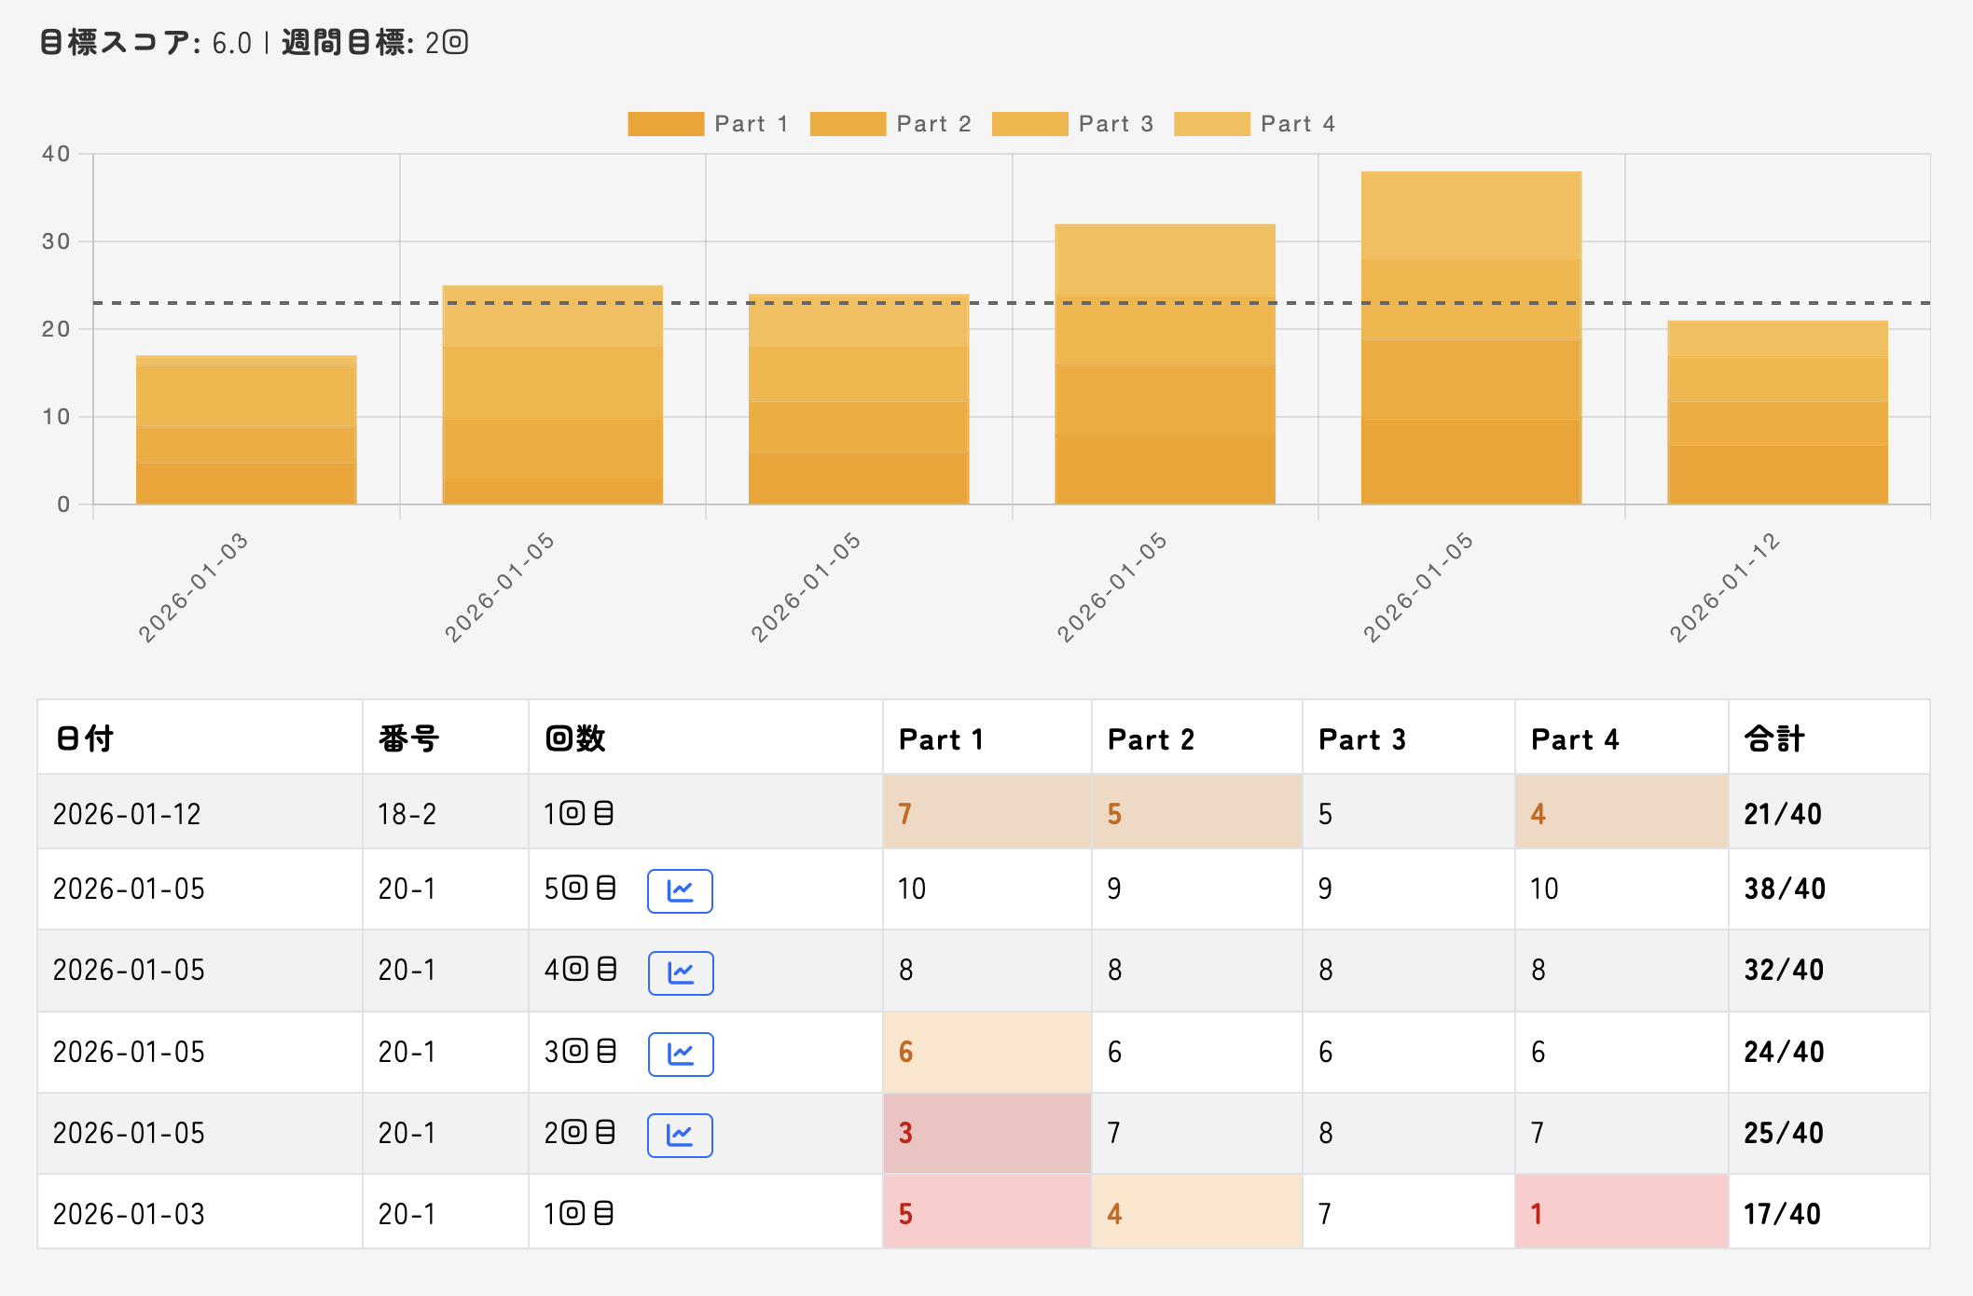Open chart icon for 2回目 attempt row
The height and width of the screenshot is (1296, 1973).
[680, 1135]
